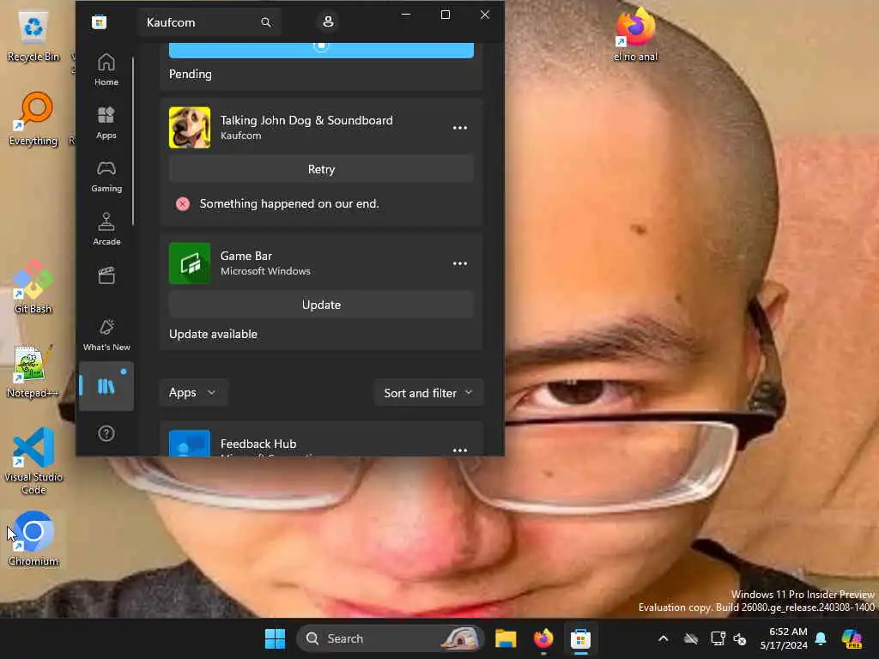Click the search magnifier icon in Store
The image size is (879, 659).
(266, 22)
